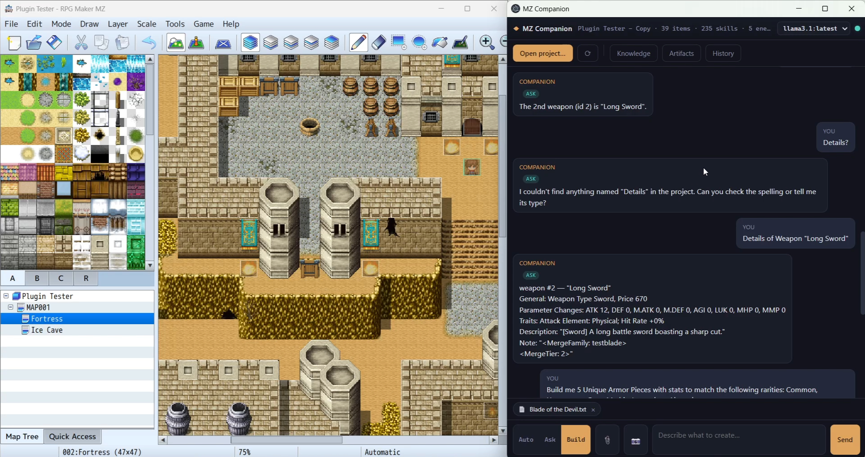Screen dimensions: 865x457
Task: Click the Send button
Action: tap(845, 440)
